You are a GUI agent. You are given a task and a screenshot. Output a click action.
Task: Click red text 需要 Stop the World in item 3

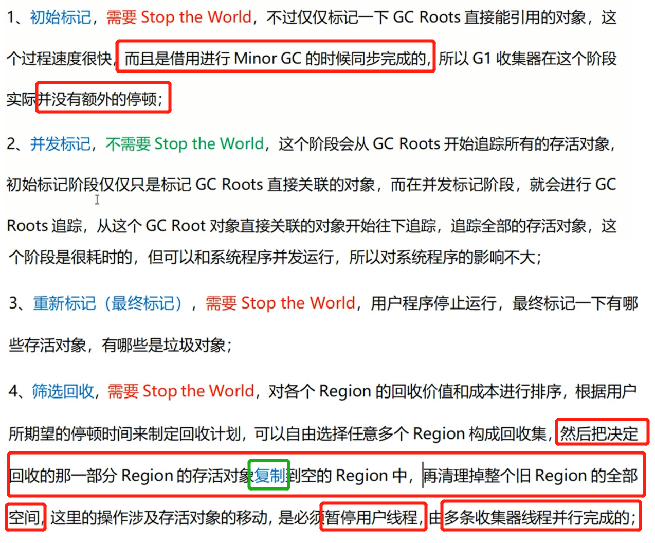coord(280,303)
